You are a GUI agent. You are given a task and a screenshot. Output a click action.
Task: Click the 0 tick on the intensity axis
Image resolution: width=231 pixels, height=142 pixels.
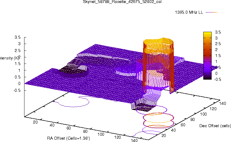click(19, 83)
